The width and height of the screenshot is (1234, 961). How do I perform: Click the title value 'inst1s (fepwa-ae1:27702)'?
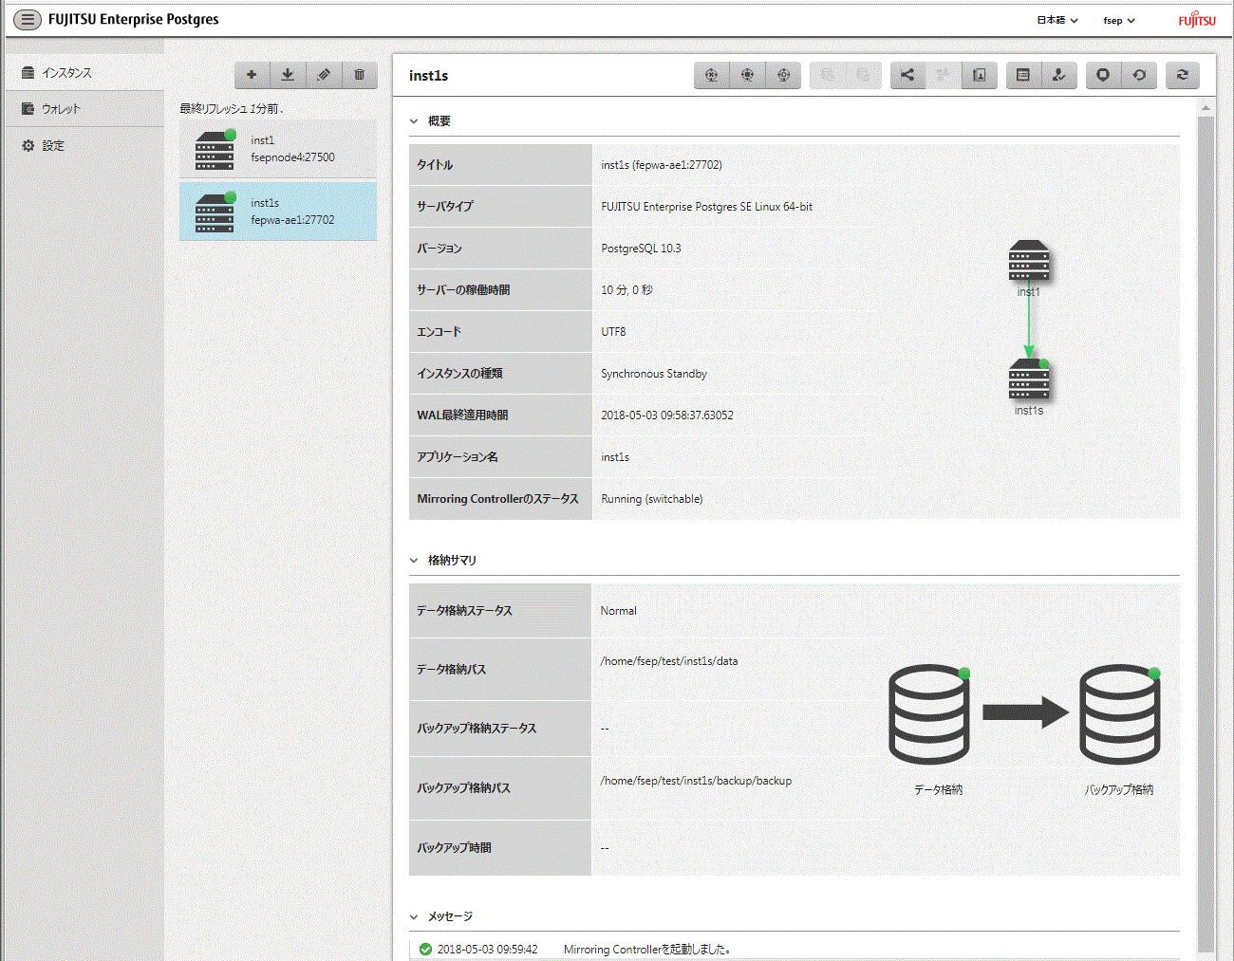[x=662, y=165]
